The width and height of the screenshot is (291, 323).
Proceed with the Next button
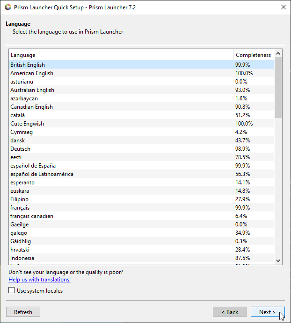tap(267, 312)
